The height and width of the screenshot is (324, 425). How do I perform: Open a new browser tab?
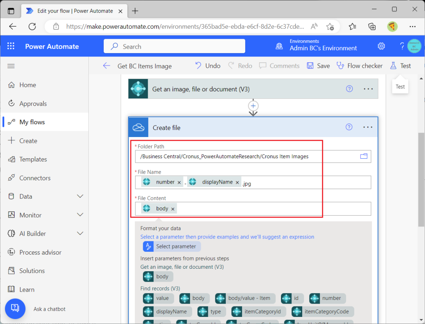[x=135, y=11]
